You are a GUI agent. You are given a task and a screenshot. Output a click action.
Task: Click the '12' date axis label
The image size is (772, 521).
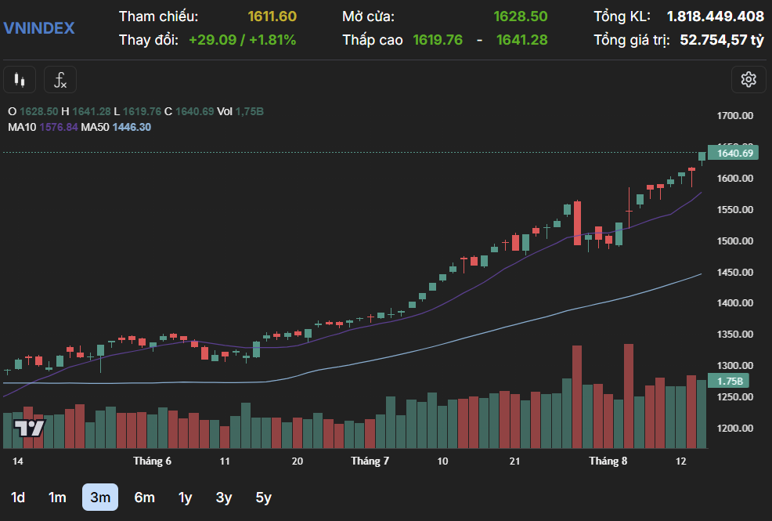681,461
